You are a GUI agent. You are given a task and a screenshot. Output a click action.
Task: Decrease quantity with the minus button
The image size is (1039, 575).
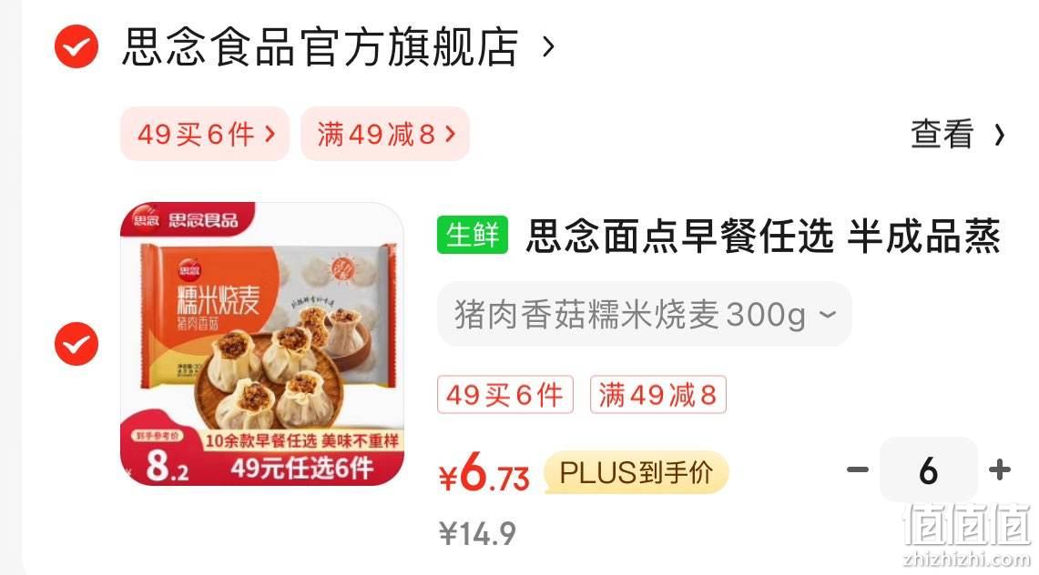pyautogui.click(x=858, y=469)
